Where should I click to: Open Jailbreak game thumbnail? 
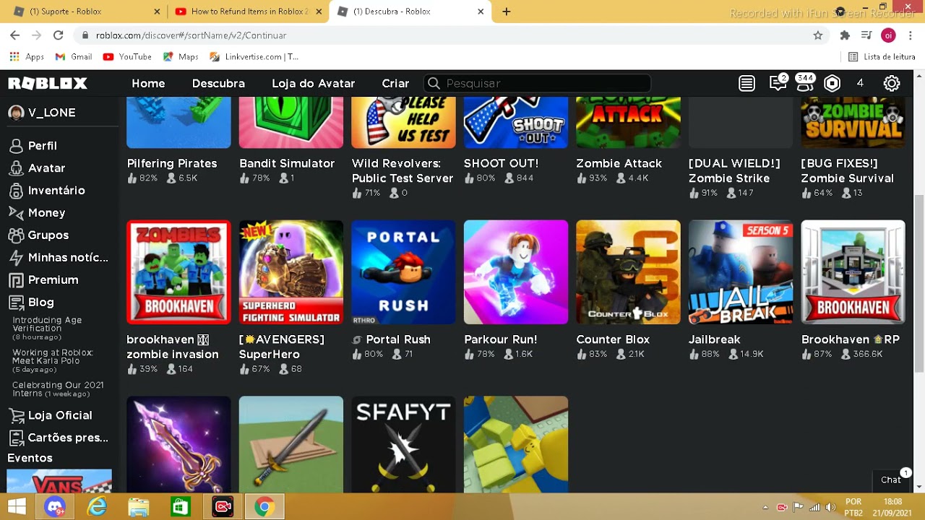pyautogui.click(x=741, y=272)
